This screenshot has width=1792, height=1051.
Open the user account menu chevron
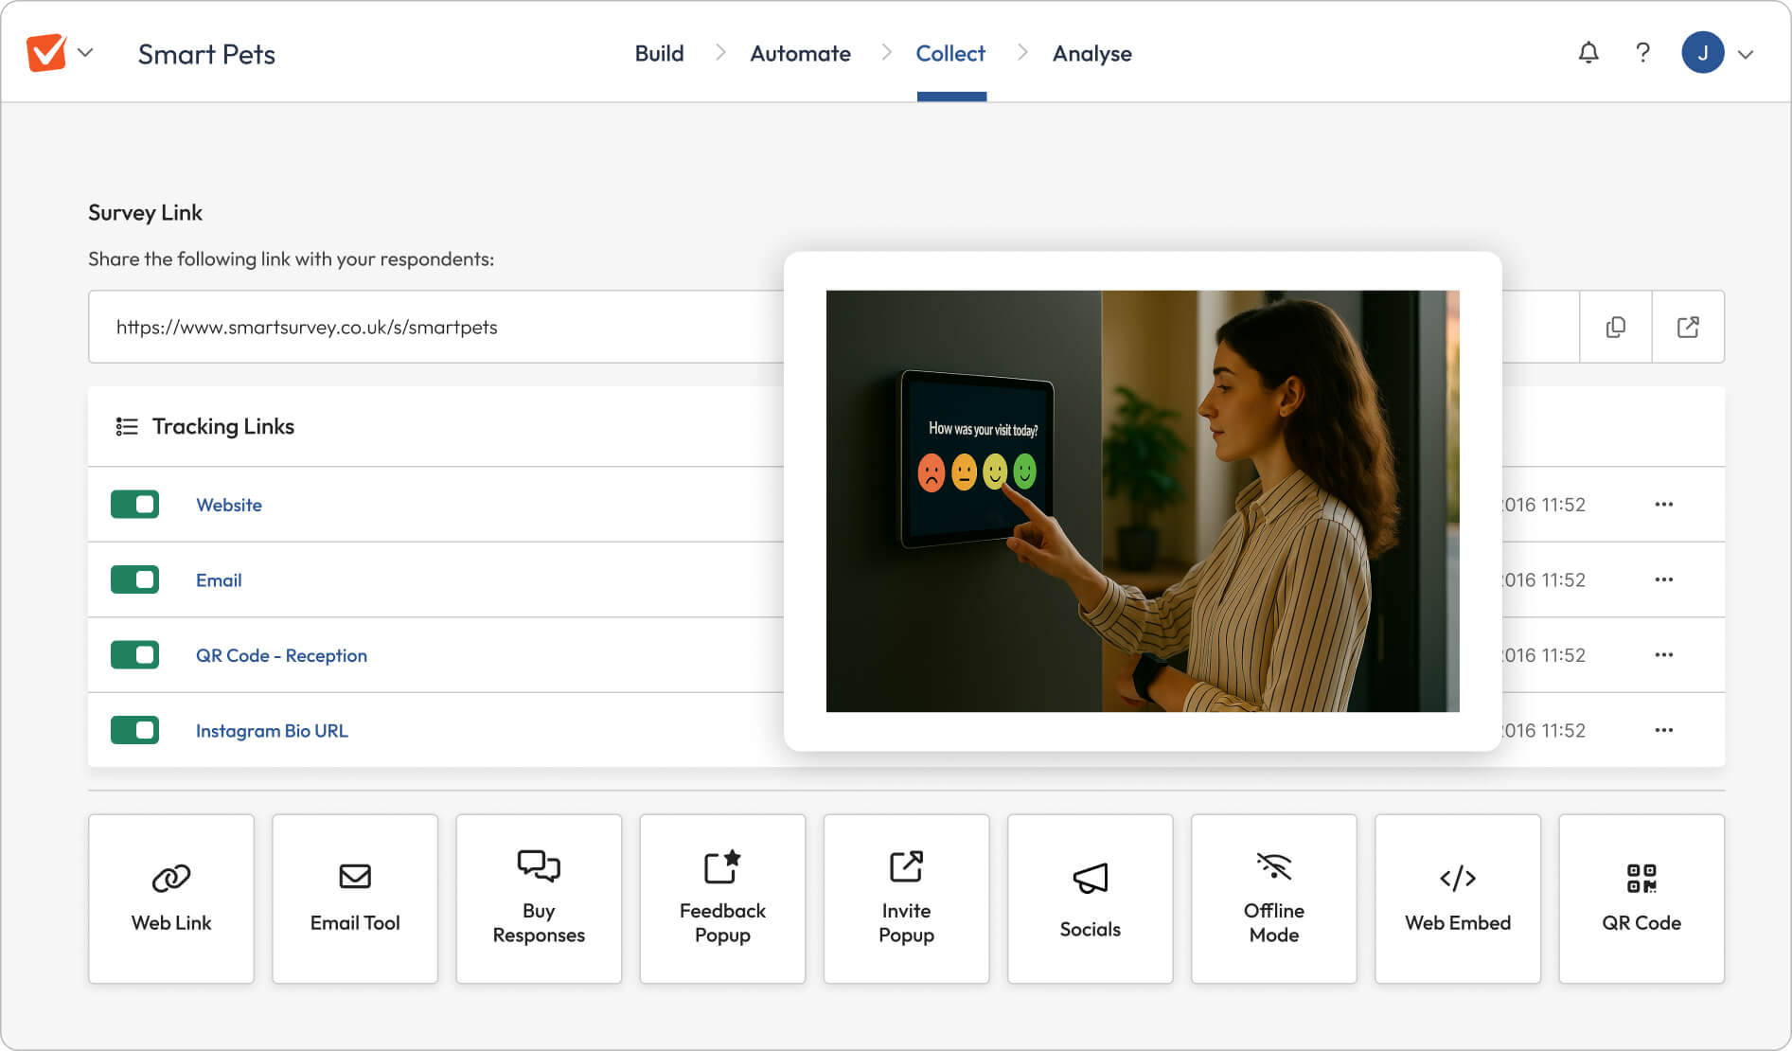coord(1746,54)
